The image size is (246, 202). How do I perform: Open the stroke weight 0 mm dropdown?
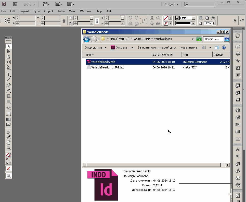point(193,18)
